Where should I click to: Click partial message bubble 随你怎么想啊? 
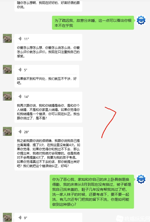pyautogui.click(x=48, y=6)
